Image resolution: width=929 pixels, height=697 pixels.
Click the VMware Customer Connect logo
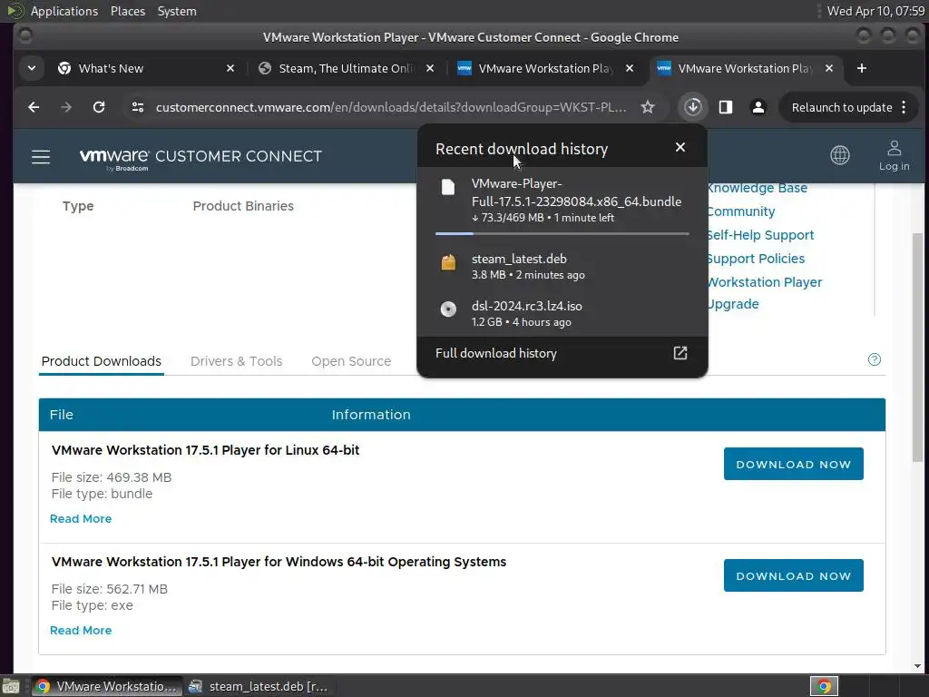[x=200, y=158]
